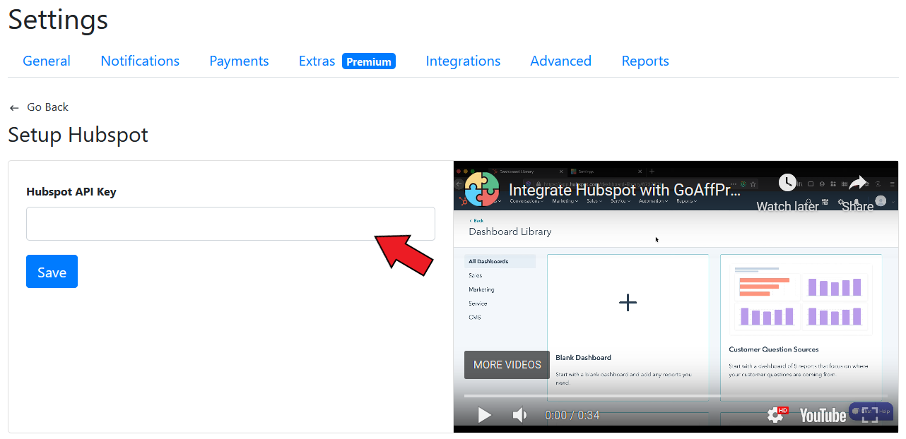Image resolution: width=906 pixels, height=439 pixels.
Task: Open YouTube video settings gear
Action: pos(775,415)
